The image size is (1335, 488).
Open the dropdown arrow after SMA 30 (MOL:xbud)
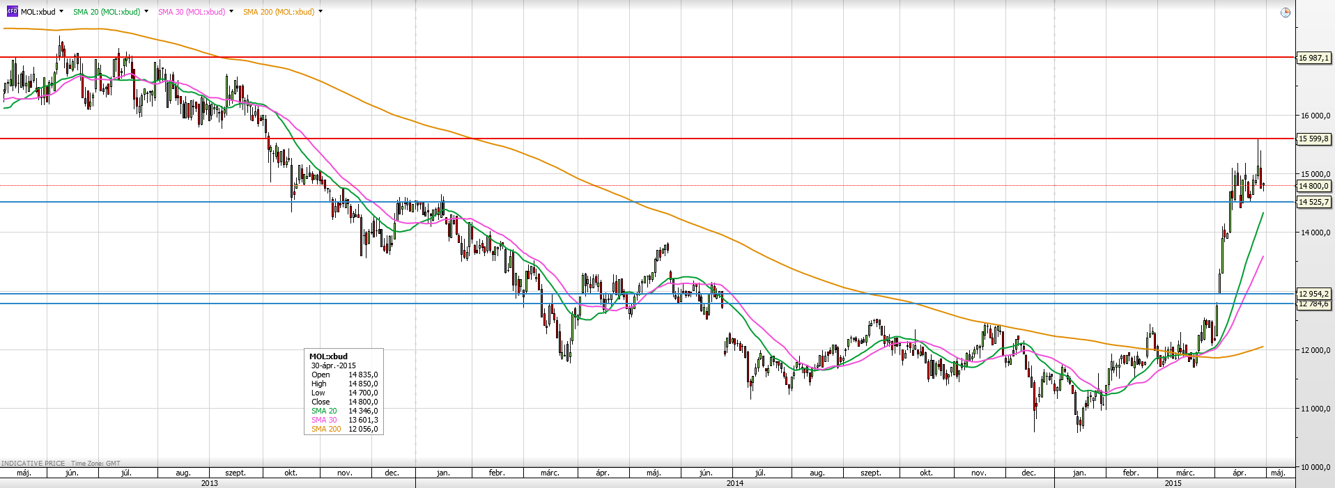[231, 11]
